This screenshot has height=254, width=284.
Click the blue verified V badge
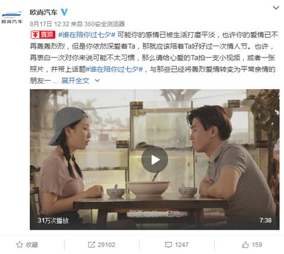[64, 12]
